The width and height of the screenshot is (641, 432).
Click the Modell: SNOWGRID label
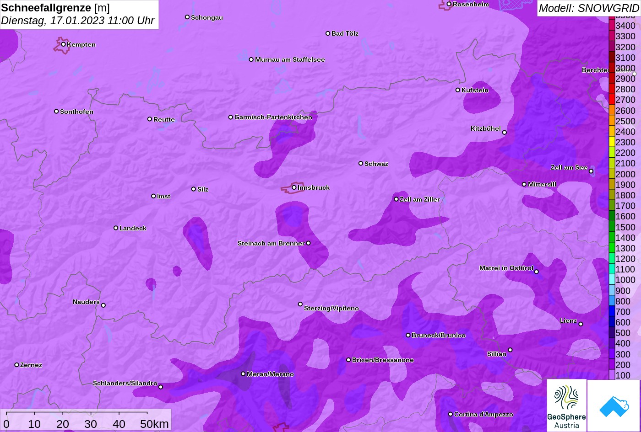(x=589, y=8)
